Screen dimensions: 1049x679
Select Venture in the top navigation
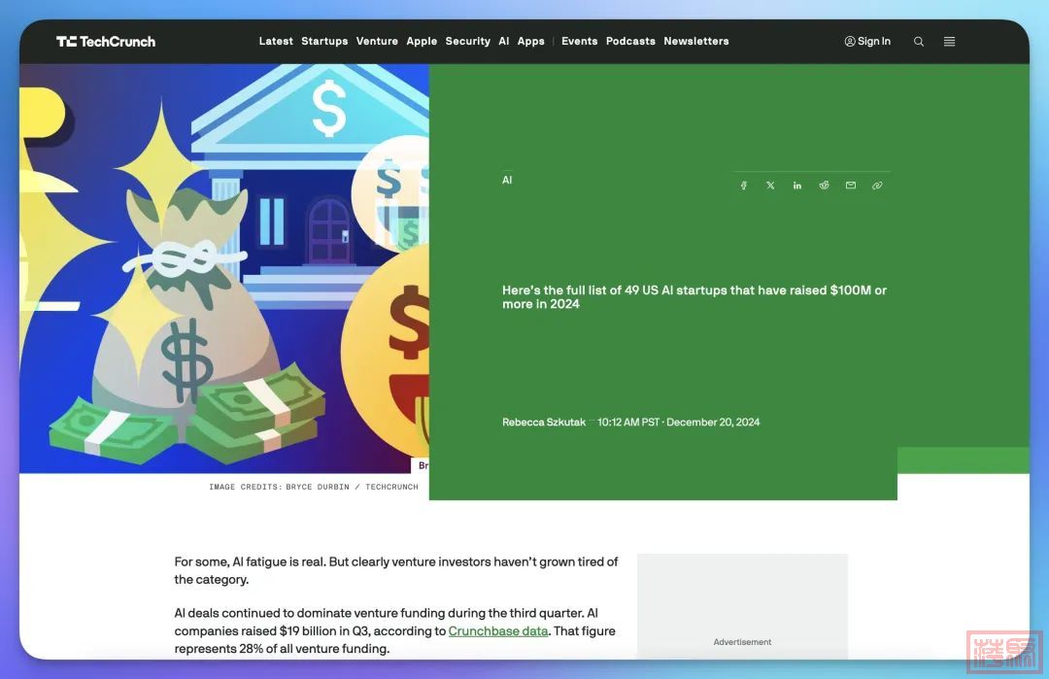377,42
